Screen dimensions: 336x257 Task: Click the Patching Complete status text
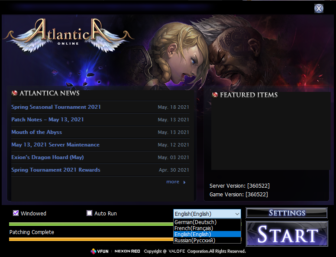pos(32,232)
